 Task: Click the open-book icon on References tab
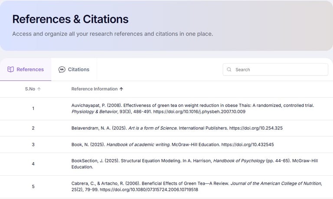point(11,69)
